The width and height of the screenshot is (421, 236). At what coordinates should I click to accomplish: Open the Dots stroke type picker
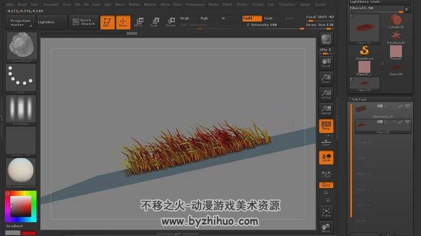(21, 79)
